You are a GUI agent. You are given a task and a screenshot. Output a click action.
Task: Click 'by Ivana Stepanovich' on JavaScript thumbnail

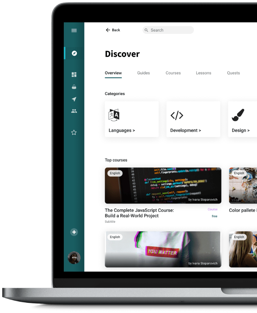coord(203,199)
